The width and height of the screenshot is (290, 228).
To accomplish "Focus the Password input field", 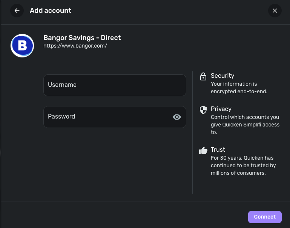I will pos(107,117).
